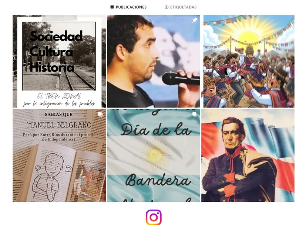Click the Instagram logo at the bottom

tap(154, 217)
